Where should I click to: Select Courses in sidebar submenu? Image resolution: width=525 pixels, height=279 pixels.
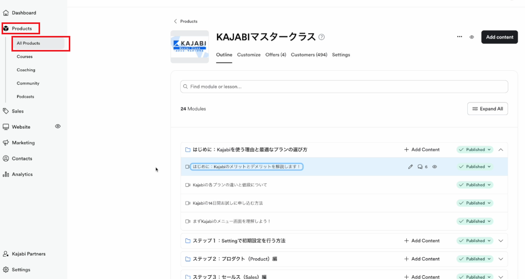(25, 57)
